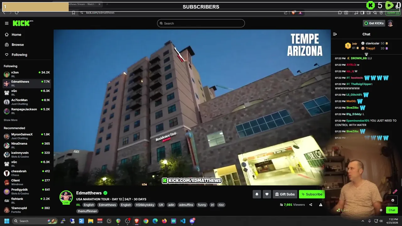Open browser extensions puzzle icon
This screenshot has height=226, width=402.
click(x=340, y=13)
